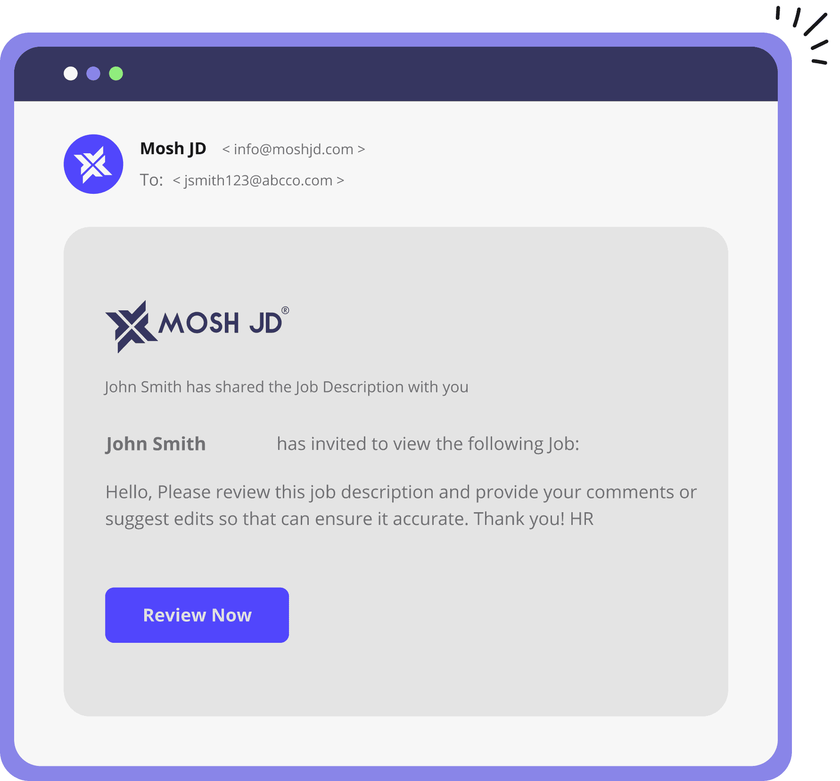Click the dark window title bar
The width and height of the screenshot is (840, 781).
click(x=396, y=74)
